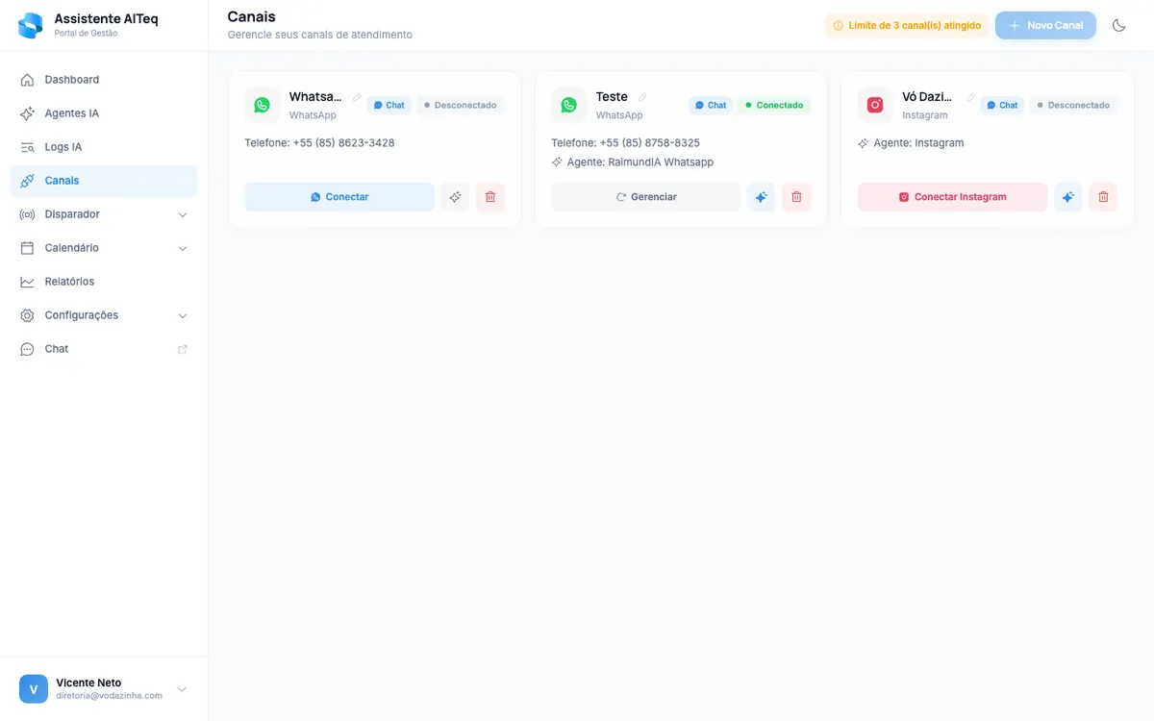The height and width of the screenshot is (721, 1154).
Task: Click the WhatsApp logo on the Teste card
Action: tap(568, 105)
